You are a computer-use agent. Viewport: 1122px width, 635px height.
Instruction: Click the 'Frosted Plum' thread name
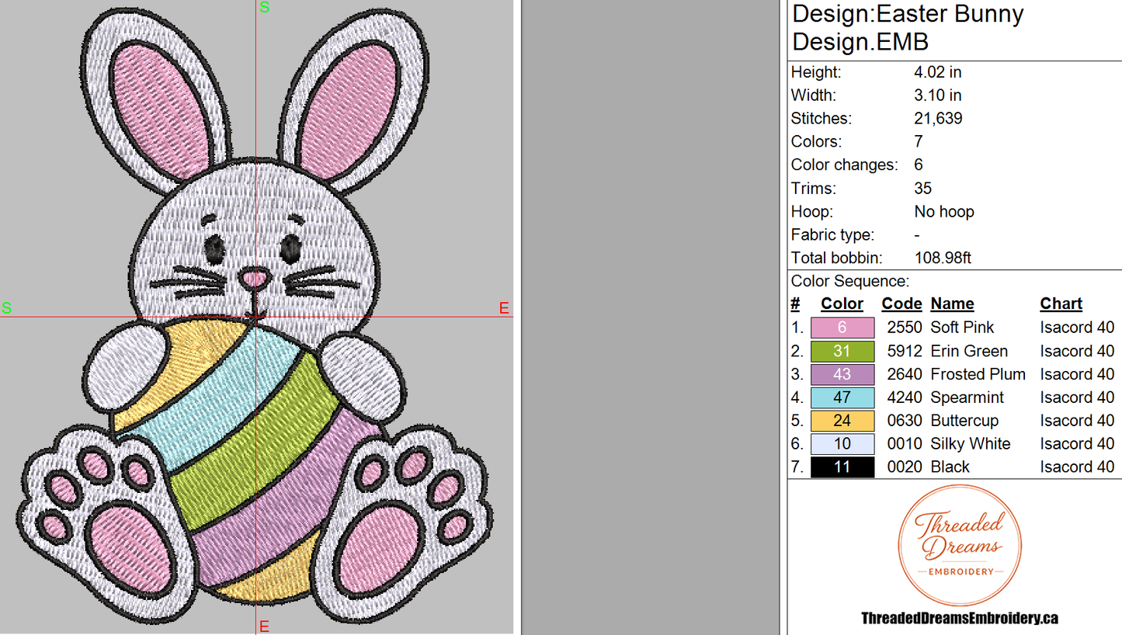978,374
